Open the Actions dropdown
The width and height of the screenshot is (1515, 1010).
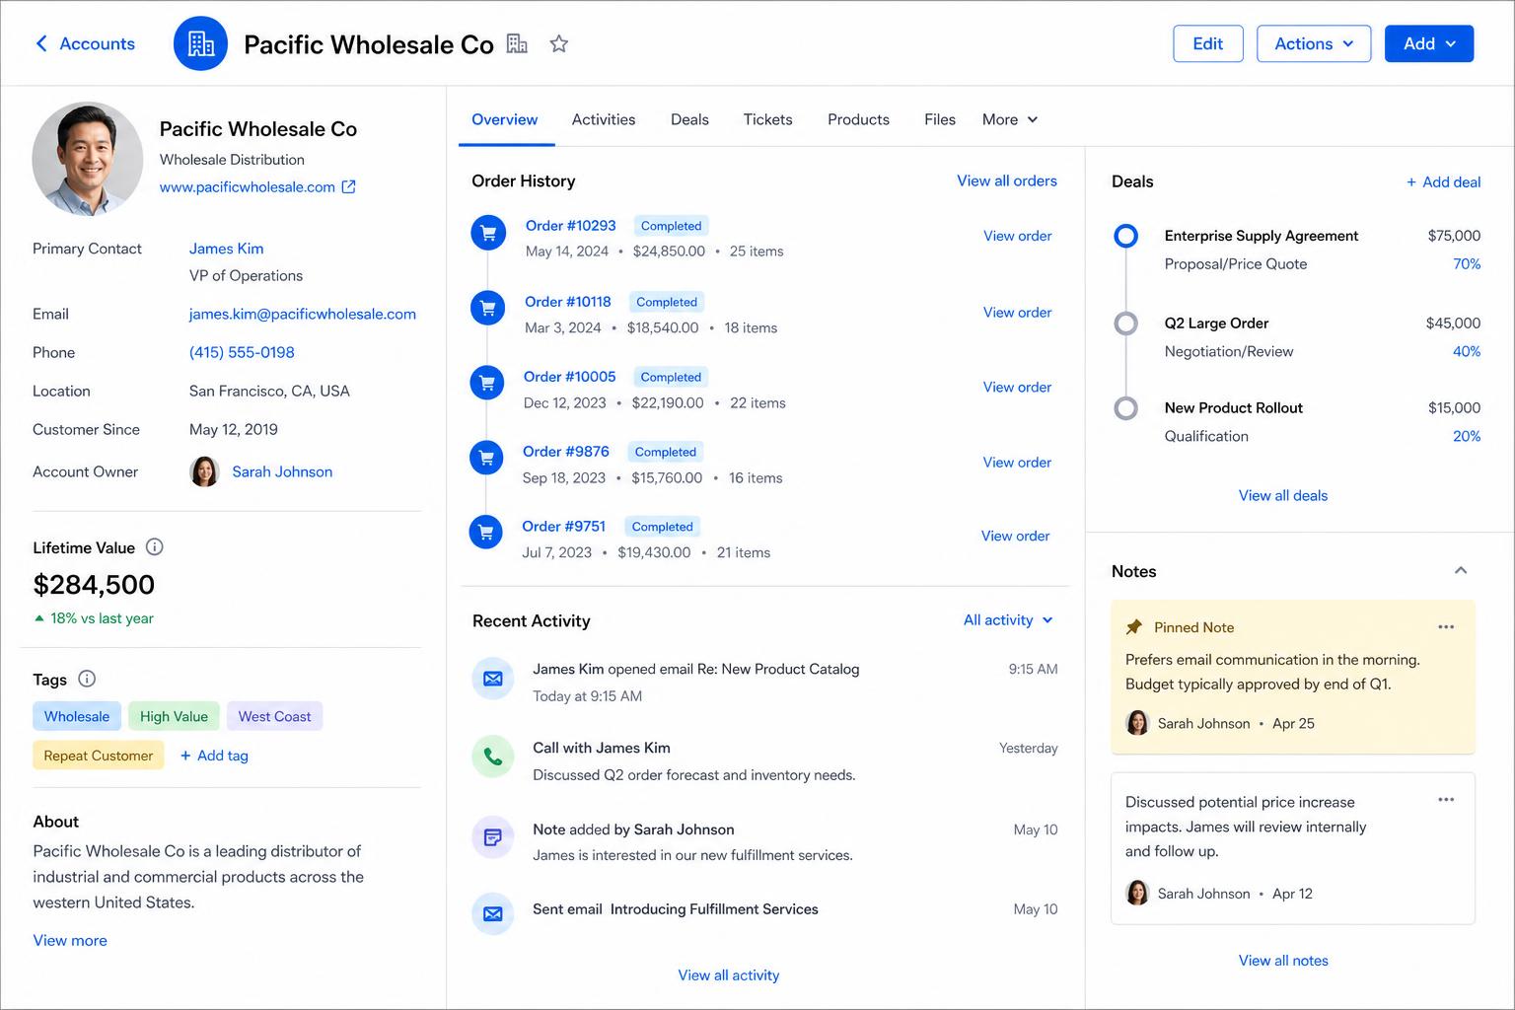(x=1314, y=43)
